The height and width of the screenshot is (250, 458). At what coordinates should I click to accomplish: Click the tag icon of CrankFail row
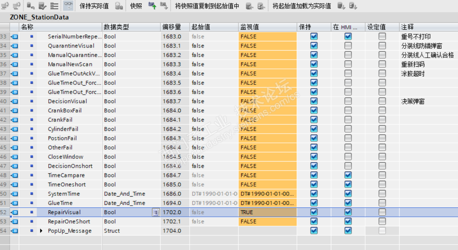[14, 120]
